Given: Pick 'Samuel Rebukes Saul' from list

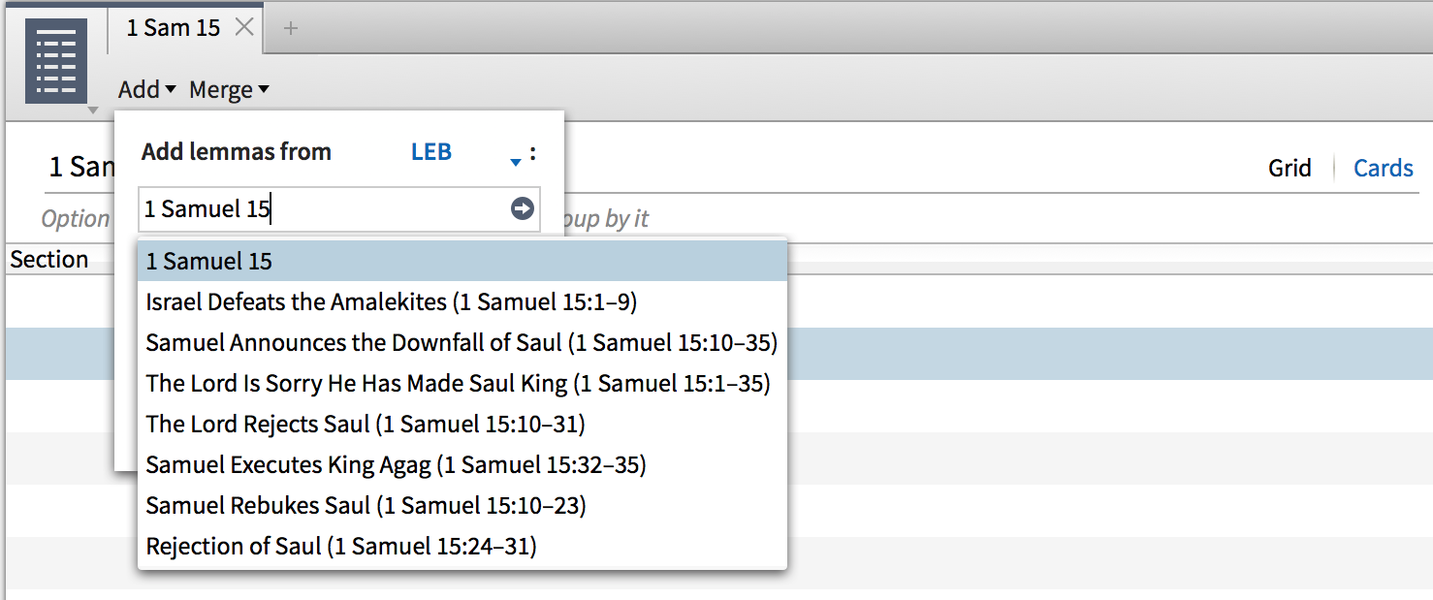Looking at the screenshot, I should (366, 506).
